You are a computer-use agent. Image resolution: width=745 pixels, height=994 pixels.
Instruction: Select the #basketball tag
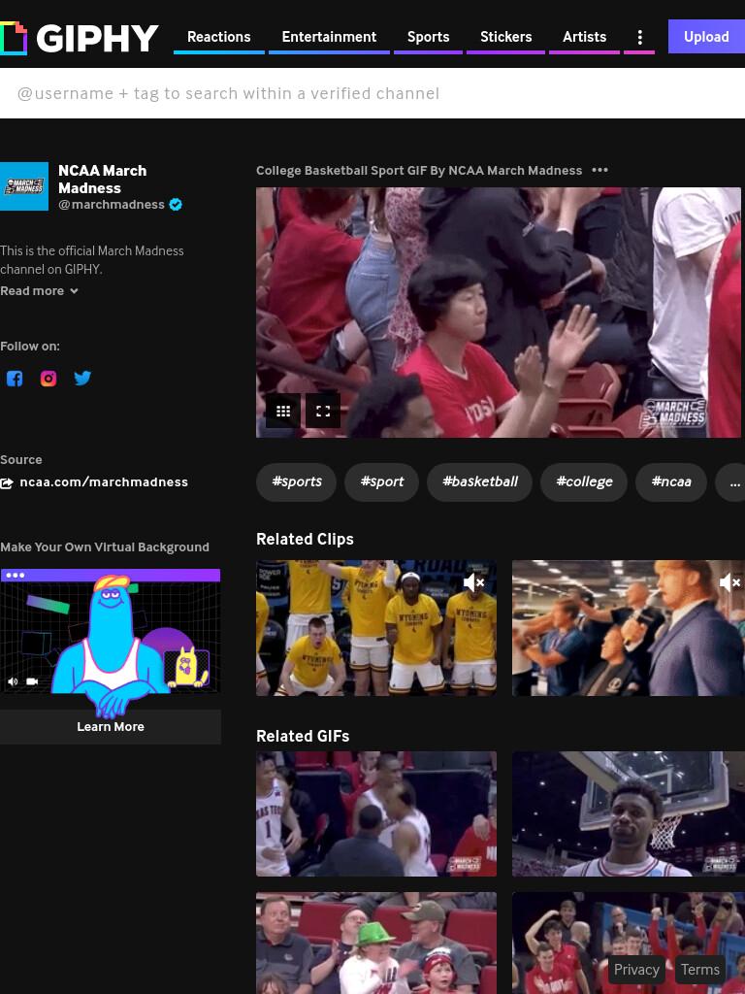pos(480,482)
